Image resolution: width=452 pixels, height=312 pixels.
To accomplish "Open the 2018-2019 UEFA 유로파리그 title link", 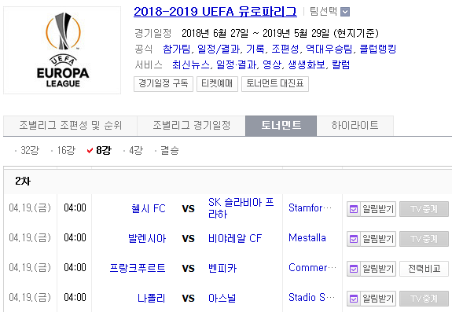I will [x=215, y=12].
